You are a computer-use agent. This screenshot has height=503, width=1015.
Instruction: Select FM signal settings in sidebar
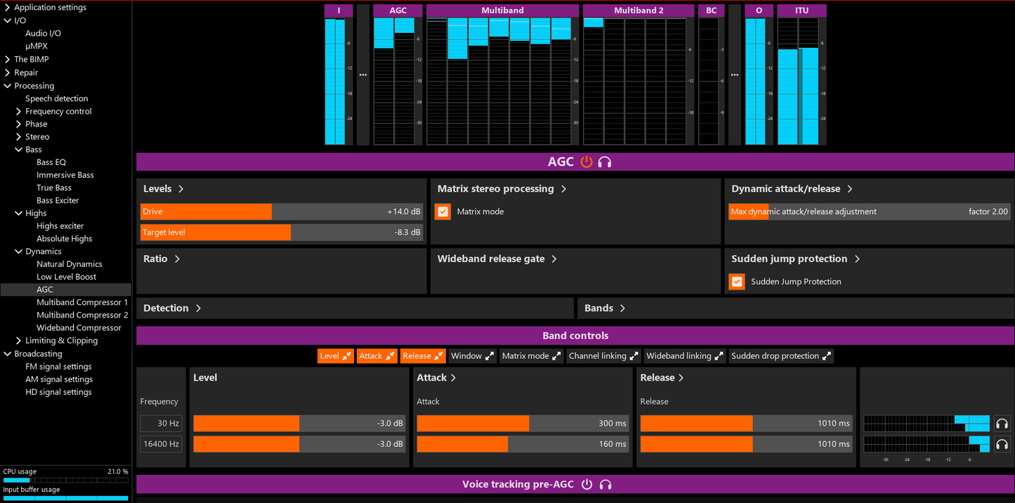pyautogui.click(x=58, y=367)
